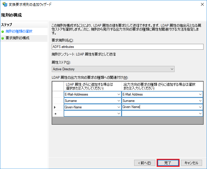The image size is (207, 169).
Task: Click green bullet beside 要求規則の構成
Action: click(3, 38)
